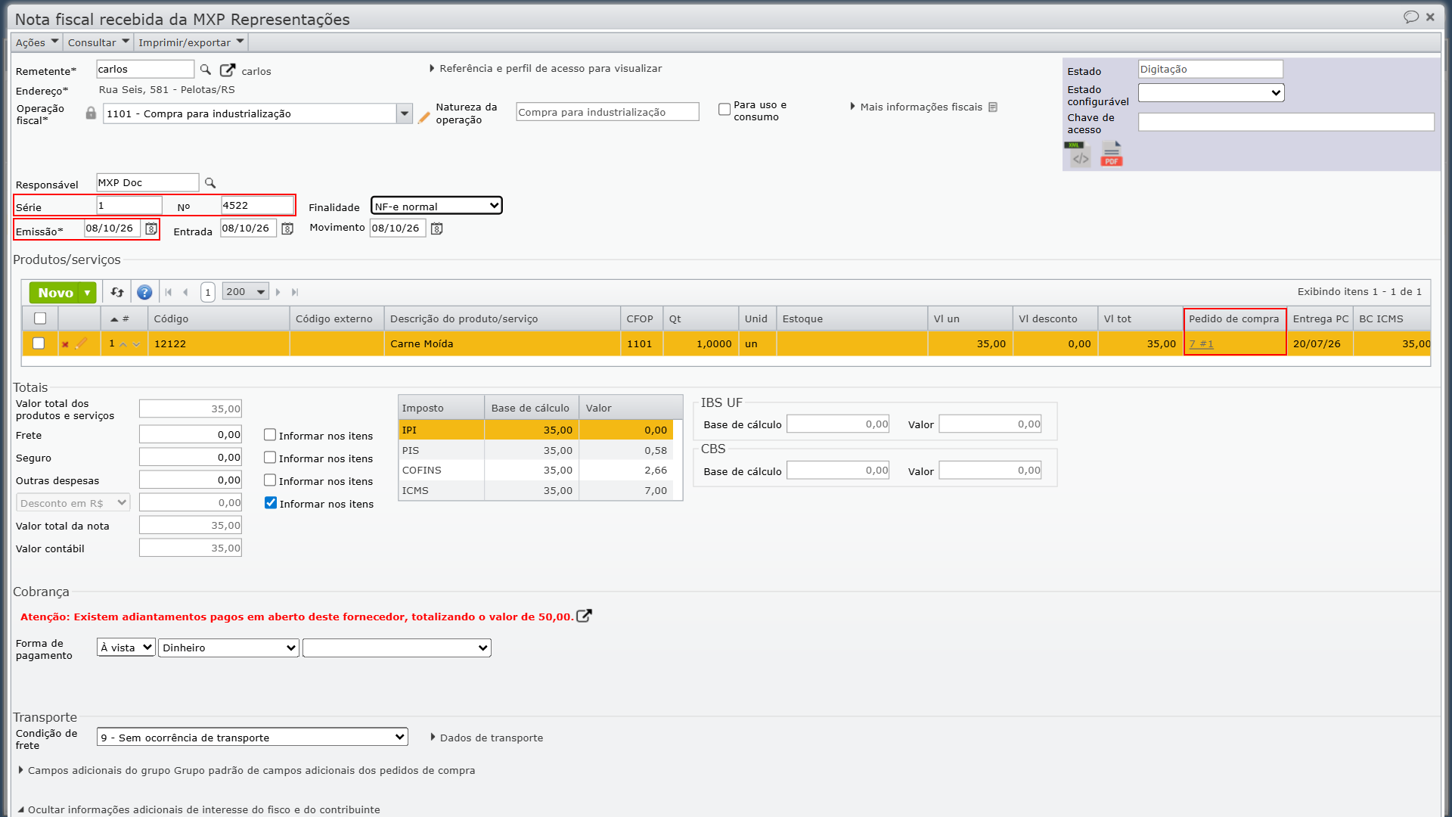1452x817 pixels.
Task: Select the IPI row in tax table
Action: point(535,430)
